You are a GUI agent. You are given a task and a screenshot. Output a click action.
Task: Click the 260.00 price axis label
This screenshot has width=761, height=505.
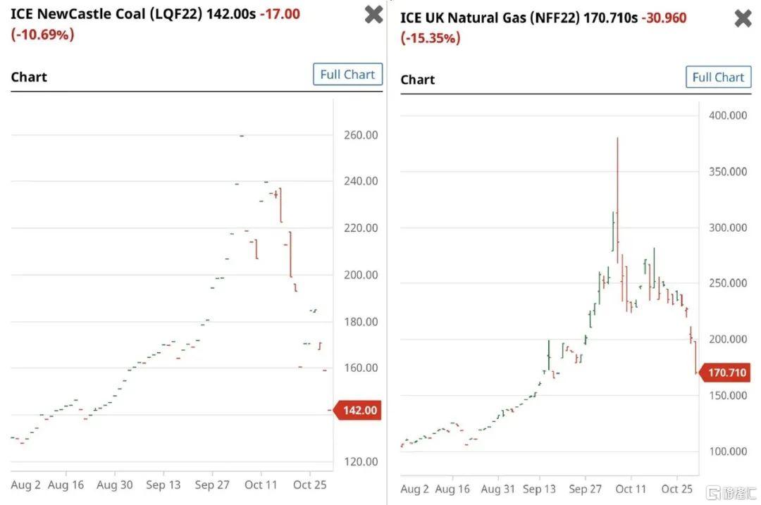[x=360, y=135]
